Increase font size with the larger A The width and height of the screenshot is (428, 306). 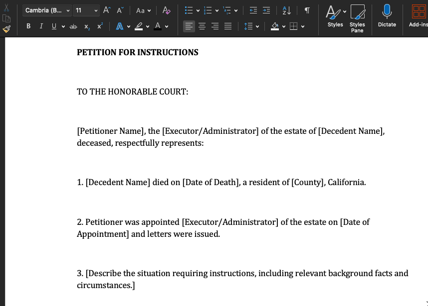pos(107,10)
